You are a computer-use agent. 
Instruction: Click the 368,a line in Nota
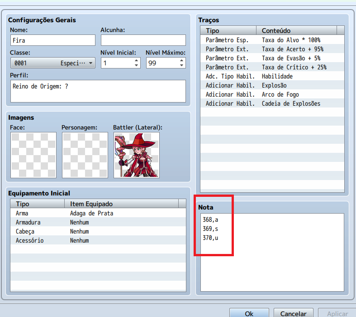pyautogui.click(x=210, y=219)
